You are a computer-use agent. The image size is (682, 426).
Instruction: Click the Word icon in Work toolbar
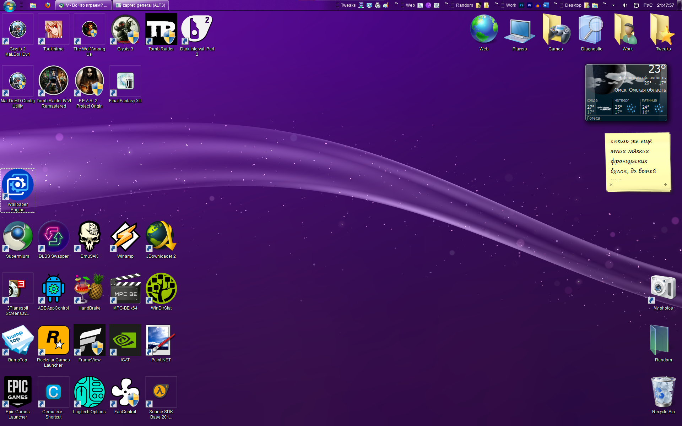pos(546,5)
